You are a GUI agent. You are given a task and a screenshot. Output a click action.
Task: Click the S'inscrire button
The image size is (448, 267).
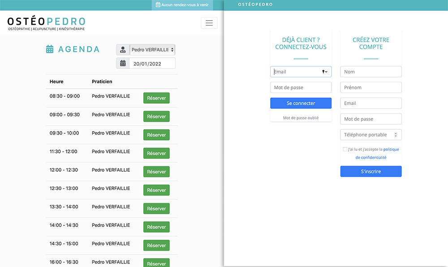tap(370, 171)
